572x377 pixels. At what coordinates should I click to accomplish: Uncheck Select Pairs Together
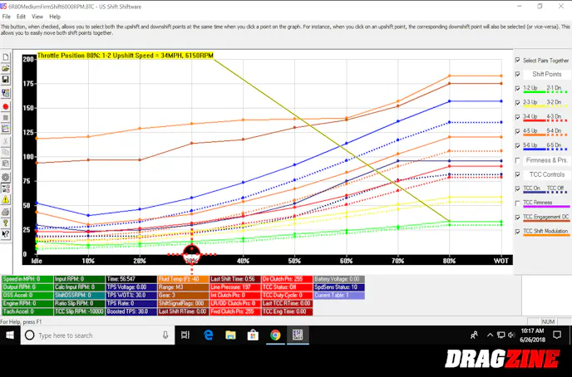click(x=517, y=61)
